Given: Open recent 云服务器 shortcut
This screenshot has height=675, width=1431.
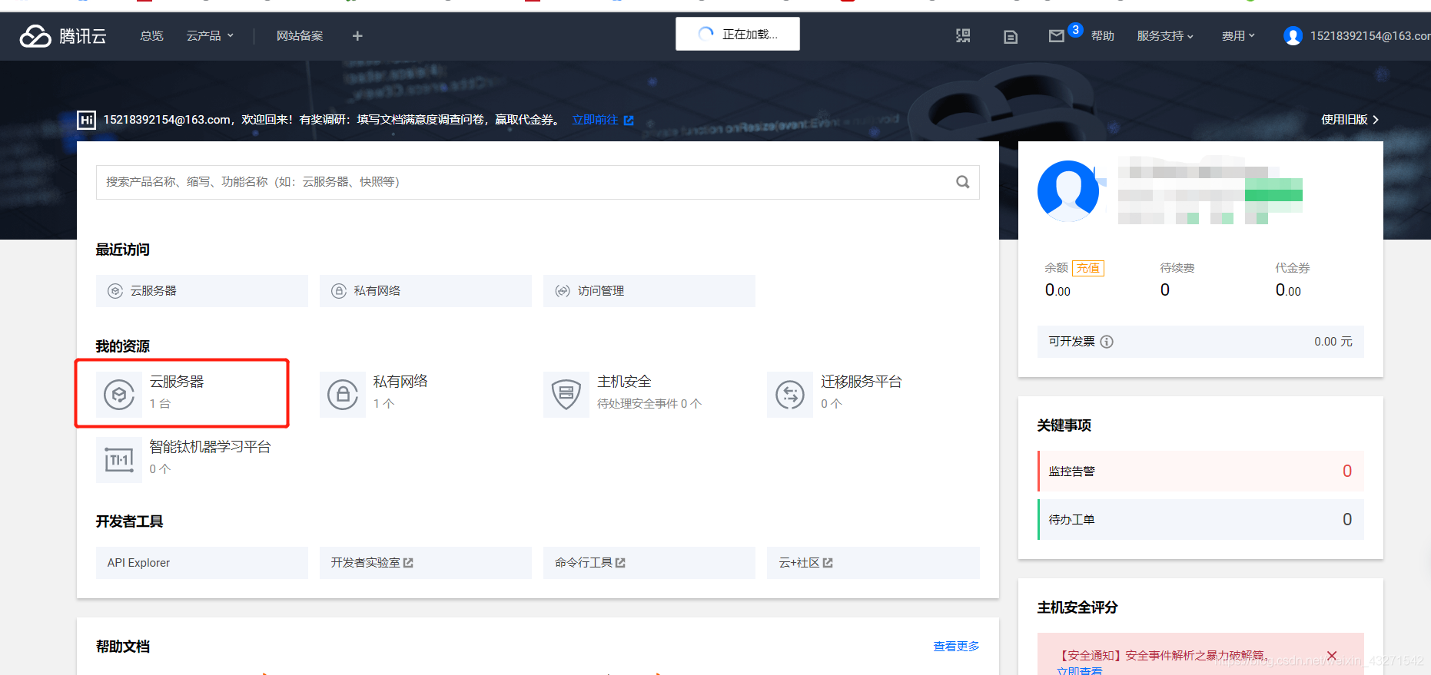Looking at the screenshot, I should pos(202,291).
